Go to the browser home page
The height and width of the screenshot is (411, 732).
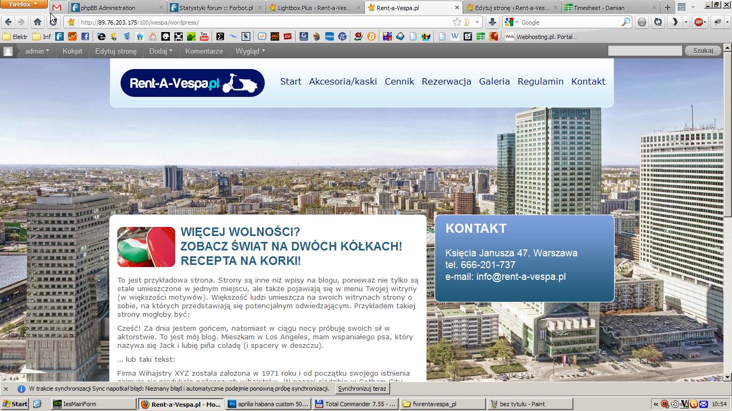pyautogui.click(x=37, y=22)
